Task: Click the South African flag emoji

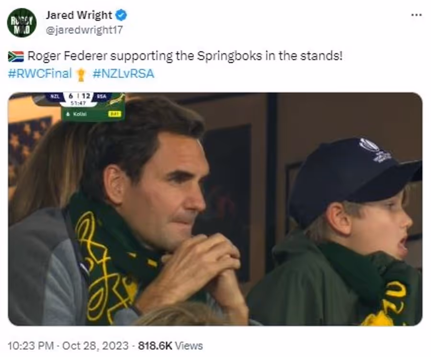Action: (x=16, y=56)
